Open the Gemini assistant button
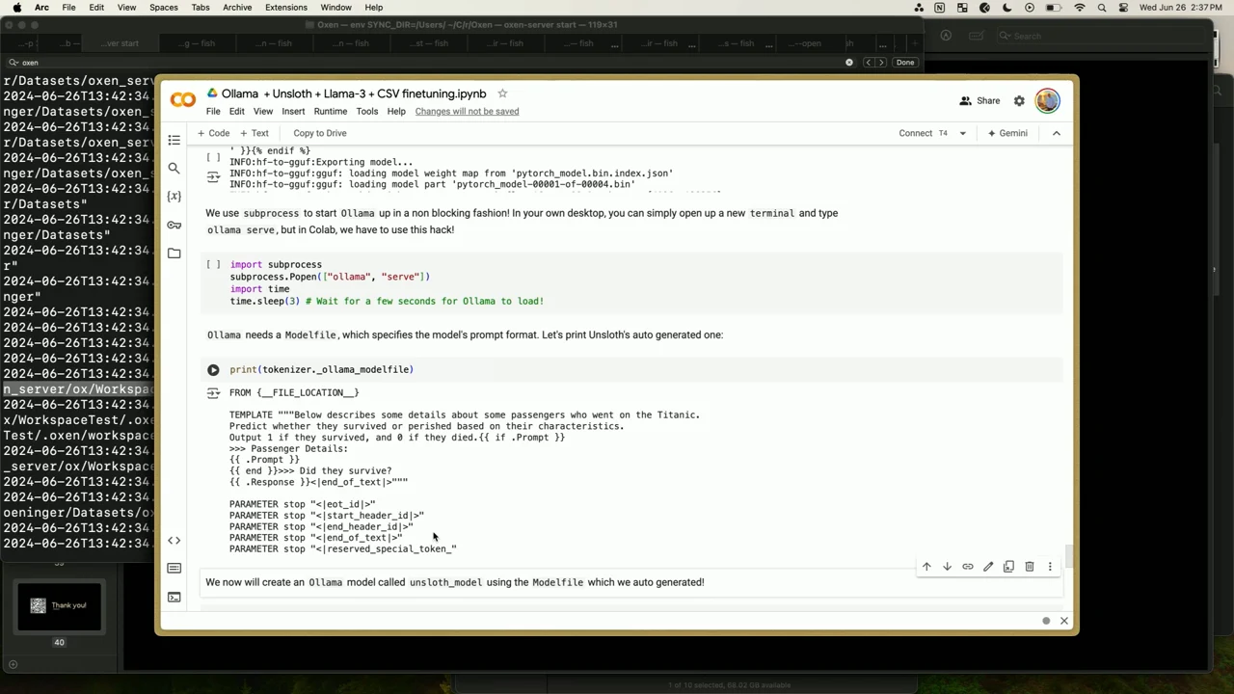 click(x=1007, y=133)
